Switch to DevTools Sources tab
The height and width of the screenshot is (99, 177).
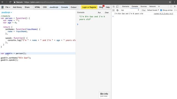[x=144, y=7]
